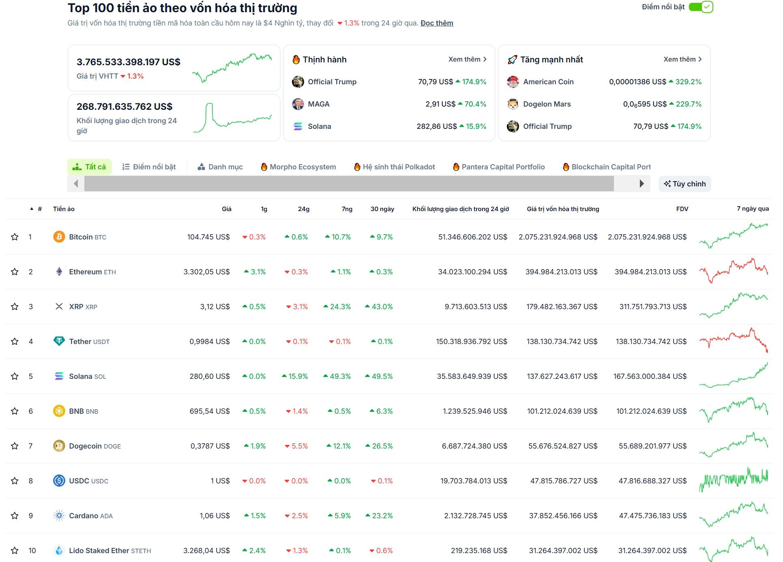This screenshot has height=562, width=783.
Task: Sort by Giá trị vốn hóa thị trường
Action: [563, 209]
